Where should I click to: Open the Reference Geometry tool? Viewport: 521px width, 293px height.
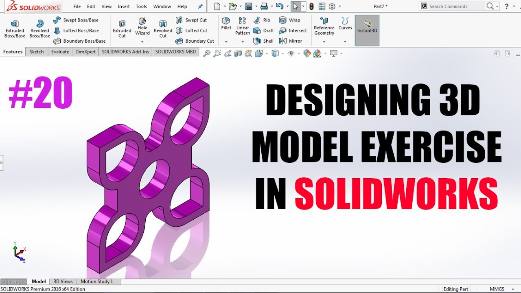pyautogui.click(x=324, y=26)
